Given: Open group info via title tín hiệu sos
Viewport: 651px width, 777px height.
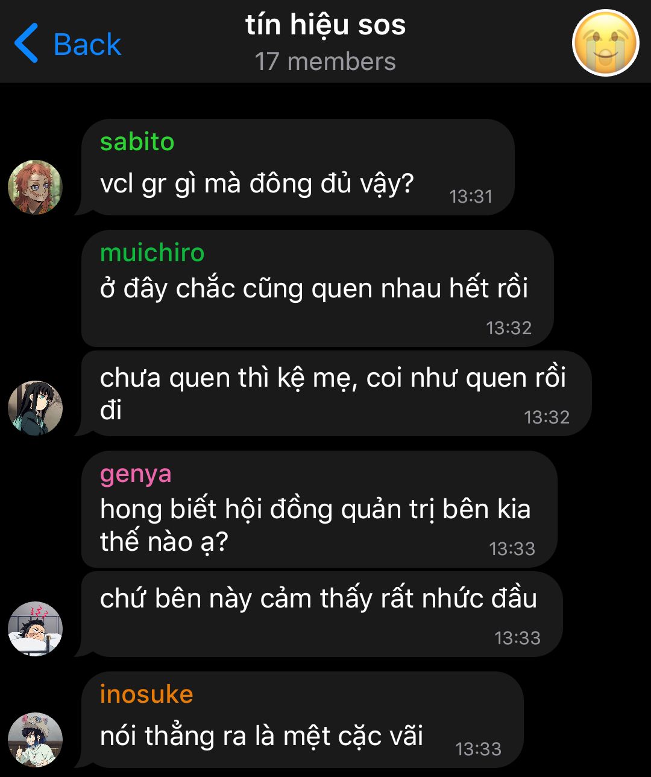Looking at the screenshot, I should pos(325,25).
